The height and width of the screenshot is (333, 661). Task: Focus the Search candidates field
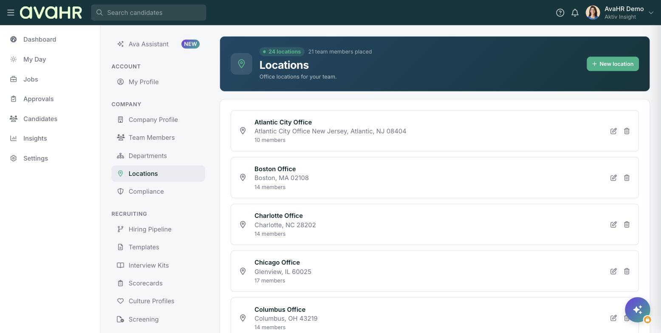[149, 13]
